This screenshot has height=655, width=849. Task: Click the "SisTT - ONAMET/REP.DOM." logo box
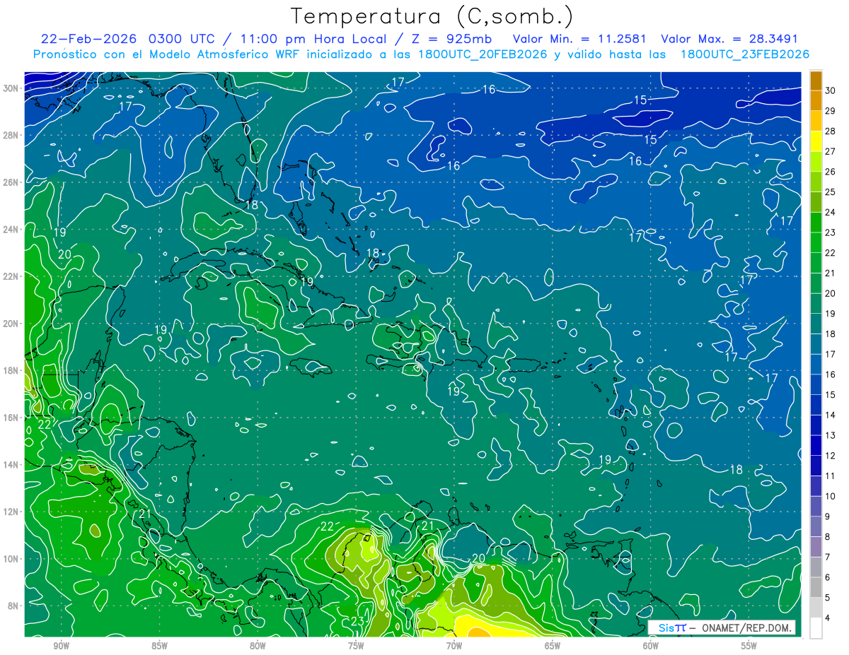point(722,627)
